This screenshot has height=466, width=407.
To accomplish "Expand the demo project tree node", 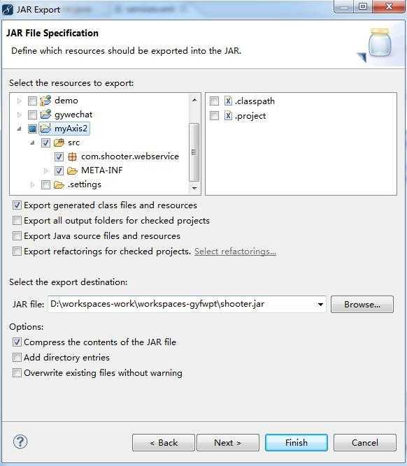I will (x=20, y=101).
